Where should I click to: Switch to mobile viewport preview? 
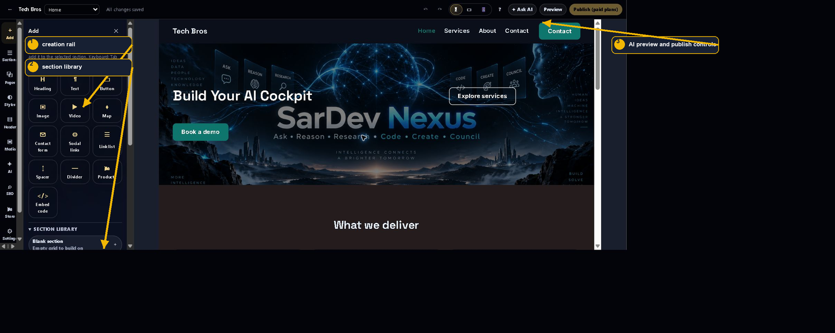(483, 9)
